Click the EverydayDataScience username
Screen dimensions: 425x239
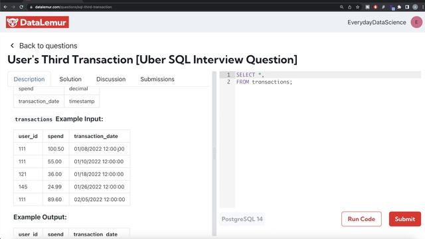coord(377,23)
